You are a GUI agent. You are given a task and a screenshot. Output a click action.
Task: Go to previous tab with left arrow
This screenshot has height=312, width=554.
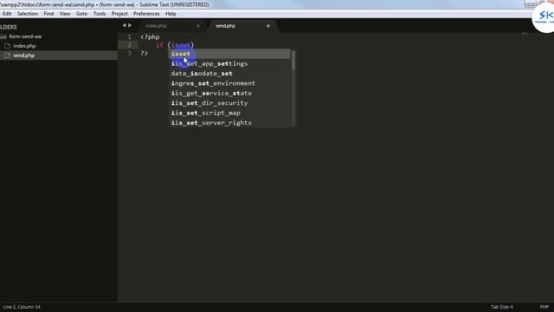pyautogui.click(x=124, y=25)
